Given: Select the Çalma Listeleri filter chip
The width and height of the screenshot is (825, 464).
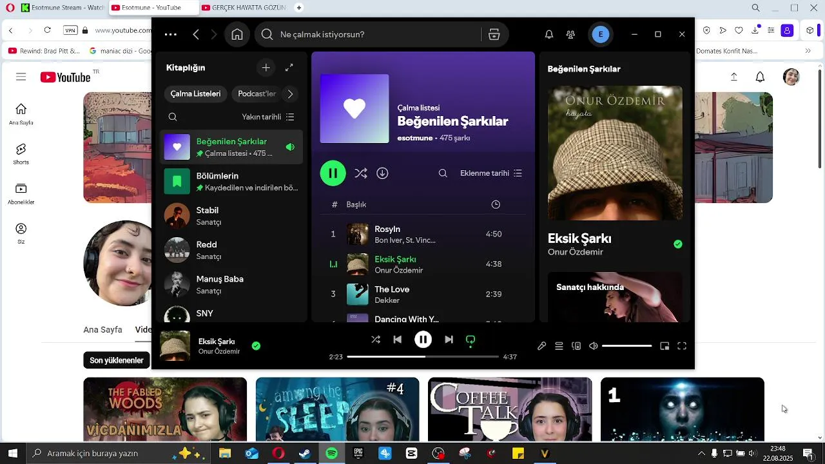Looking at the screenshot, I should [x=195, y=94].
